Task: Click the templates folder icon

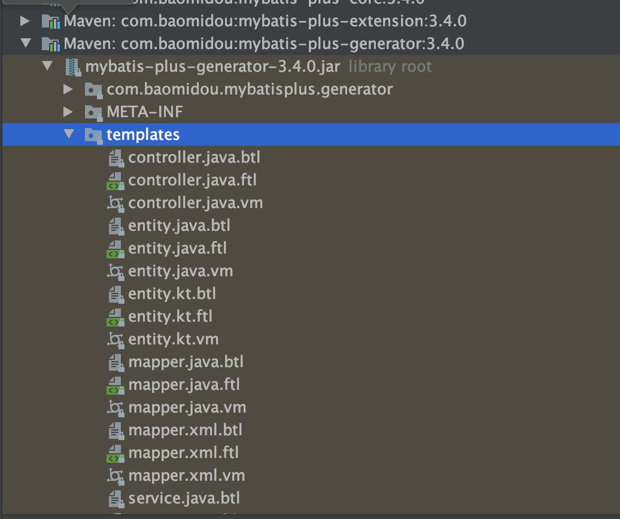Action: (94, 136)
